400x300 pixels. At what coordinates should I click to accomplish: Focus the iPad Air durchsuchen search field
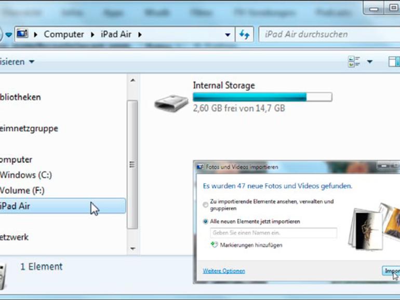pos(329,34)
